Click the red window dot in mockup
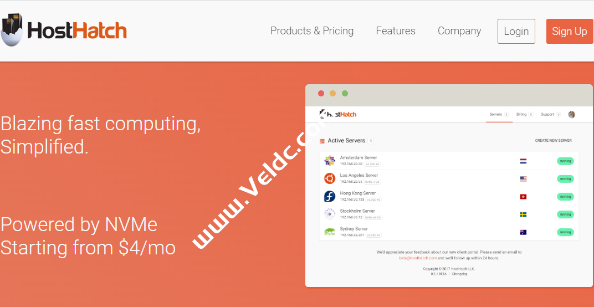594x307 pixels. 321,93
